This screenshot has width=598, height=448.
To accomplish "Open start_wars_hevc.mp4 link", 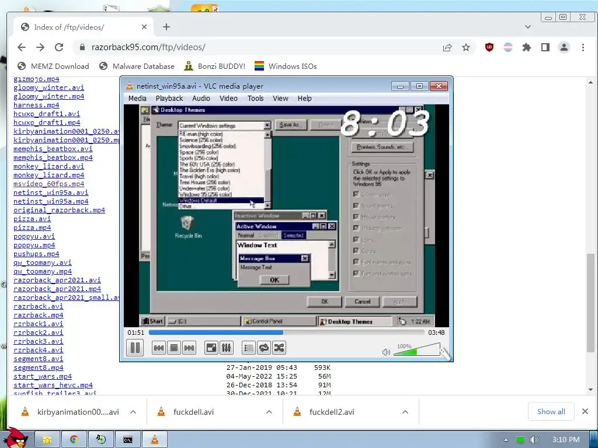I will [x=53, y=385].
